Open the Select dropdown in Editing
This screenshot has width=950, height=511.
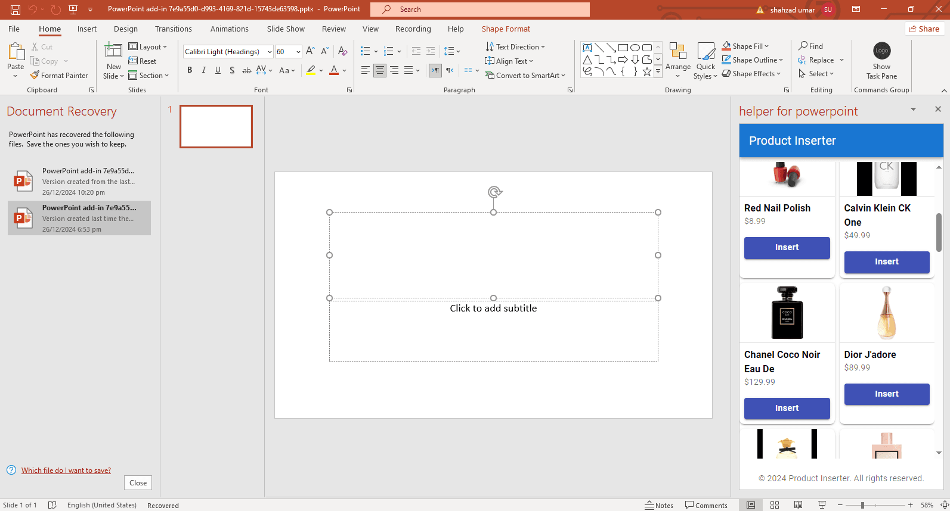click(816, 74)
